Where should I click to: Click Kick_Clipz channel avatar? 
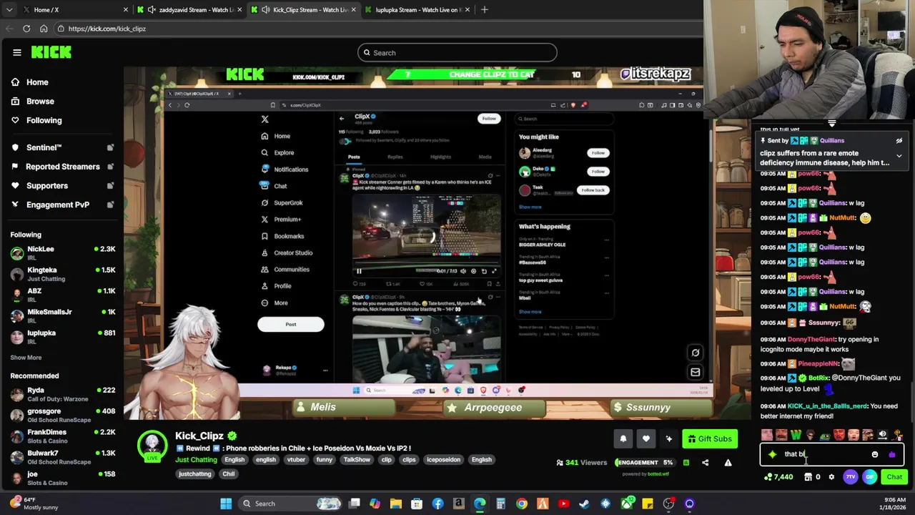(x=152, y=445)
